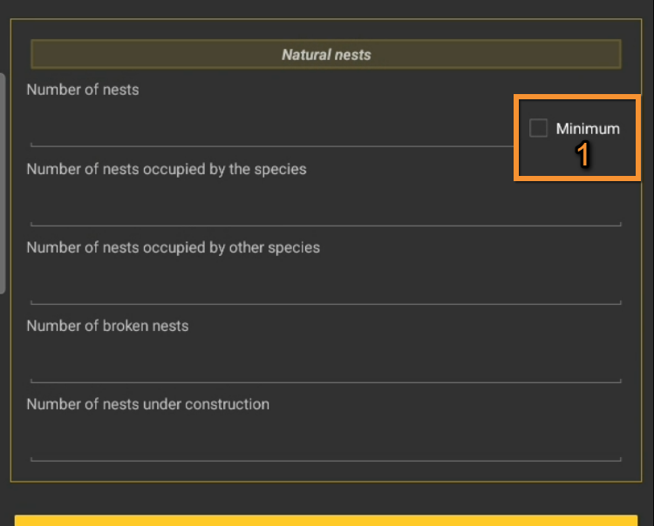Screen dimensions: 654x526
Task: Click the underline of the other species field
Action: 324,303
